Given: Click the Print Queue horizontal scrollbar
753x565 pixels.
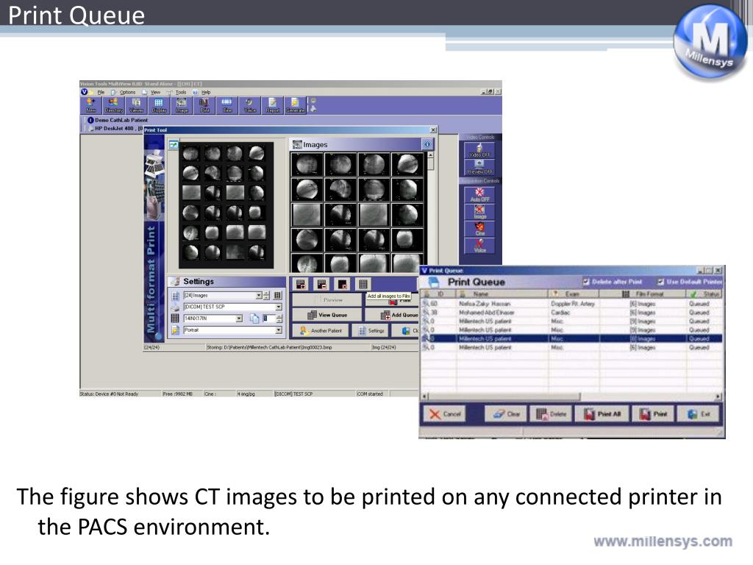Looking at the screenshot, I should (571, 397).
